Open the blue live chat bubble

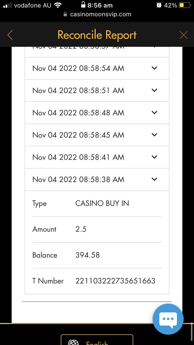[x=168, y=319]
